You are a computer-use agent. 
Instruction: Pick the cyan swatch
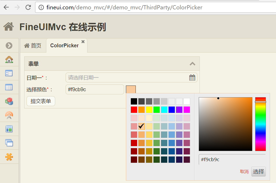(164, 110)
